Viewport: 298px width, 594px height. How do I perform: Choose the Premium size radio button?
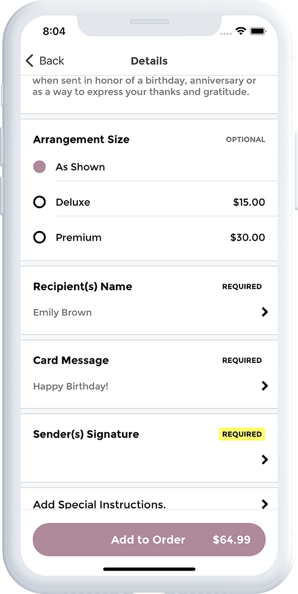coord(40,238)
